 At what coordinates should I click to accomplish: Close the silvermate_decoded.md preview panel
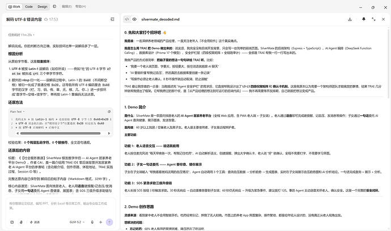click(383, 19)
